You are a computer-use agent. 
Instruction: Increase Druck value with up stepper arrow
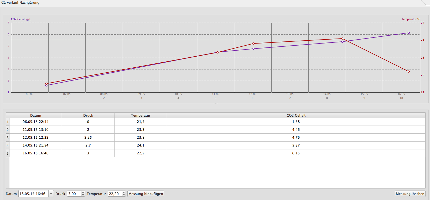point(83,192)
